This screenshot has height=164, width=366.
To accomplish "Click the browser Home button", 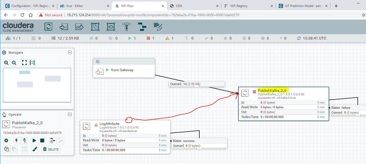I will (30, 15).
